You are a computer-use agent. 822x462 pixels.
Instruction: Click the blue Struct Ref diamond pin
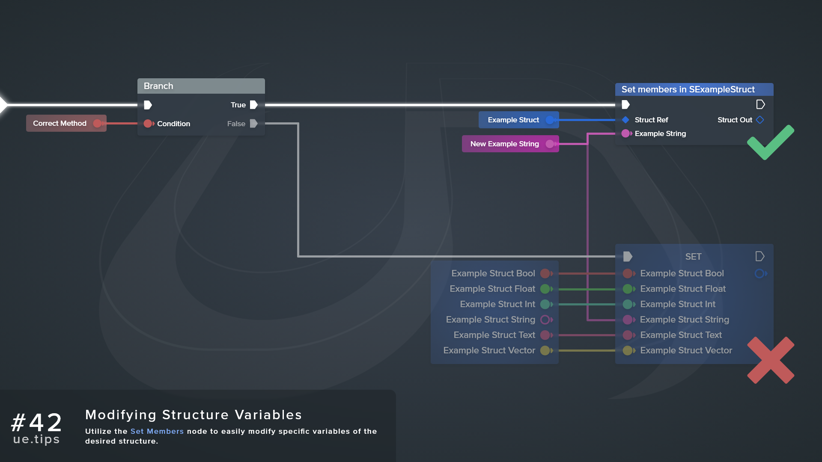(625, 120)
